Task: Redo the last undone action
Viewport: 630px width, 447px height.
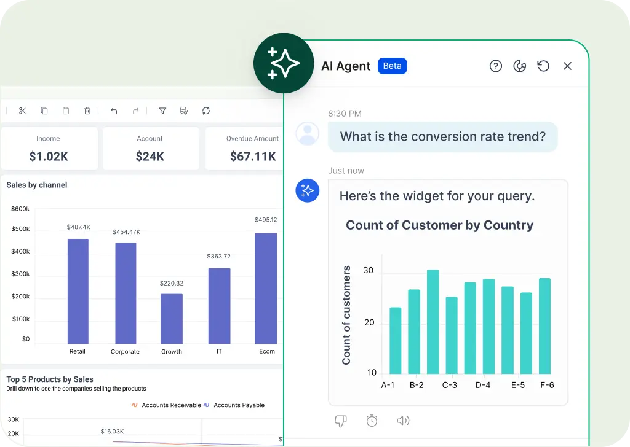Action: 135,111
